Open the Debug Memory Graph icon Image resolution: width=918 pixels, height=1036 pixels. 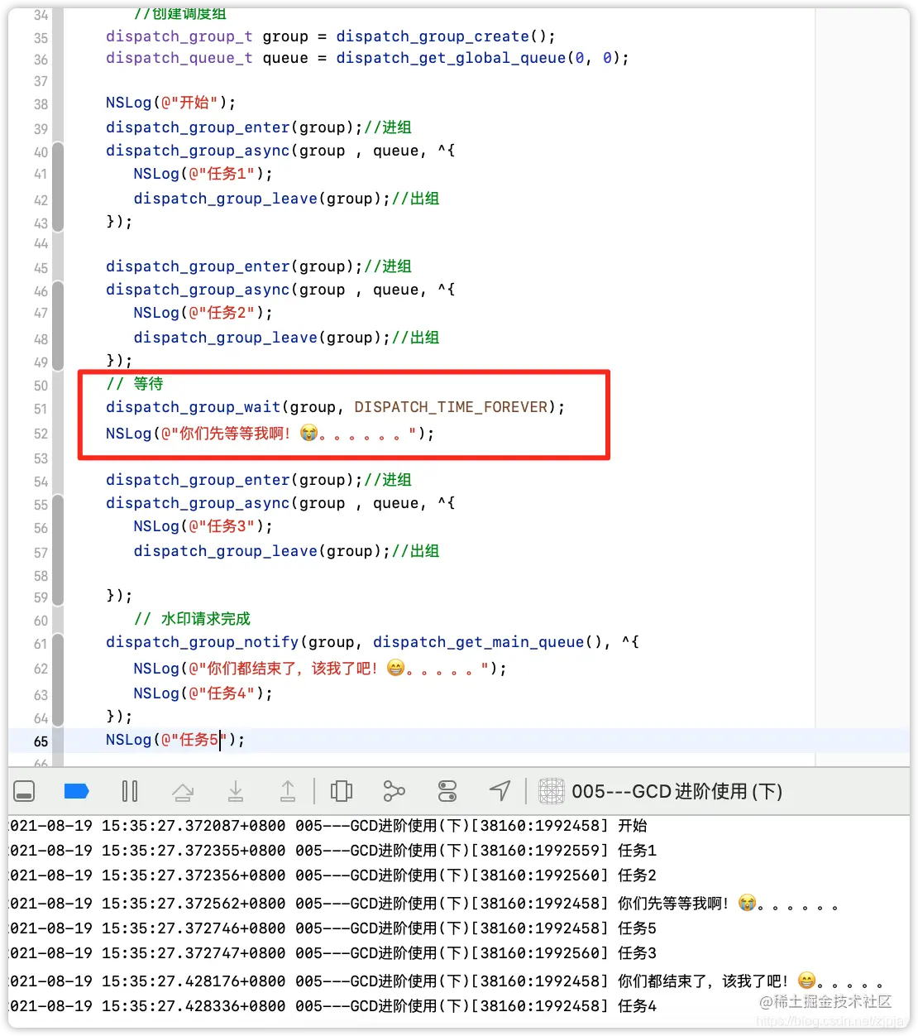(394, 792)
